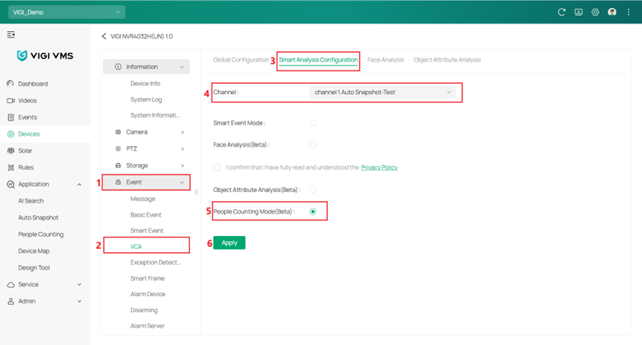Click the PTZ section icon
642x345 pixels.
(118, 148)
